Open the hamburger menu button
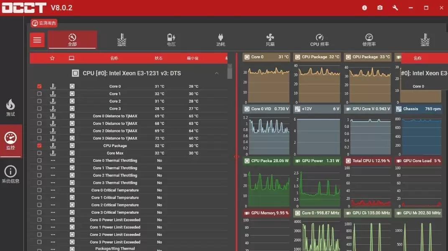This screenshot has width=448, height=251. [x=37, y=40]
